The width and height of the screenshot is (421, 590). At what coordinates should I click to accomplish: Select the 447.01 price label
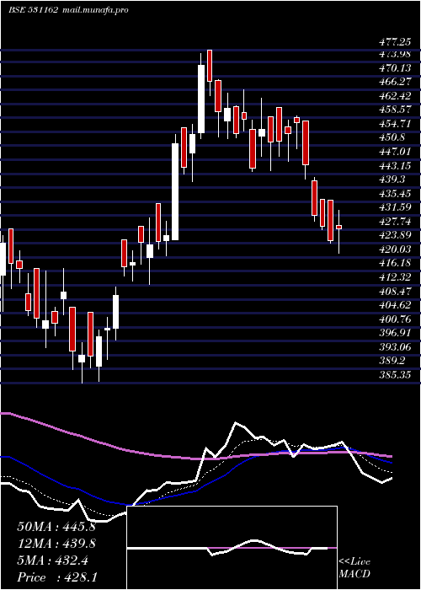(395, 152)
